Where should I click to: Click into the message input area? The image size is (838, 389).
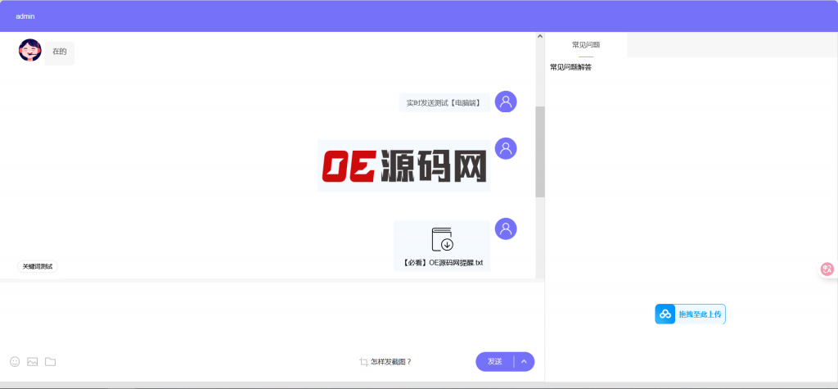pos(272,315)
